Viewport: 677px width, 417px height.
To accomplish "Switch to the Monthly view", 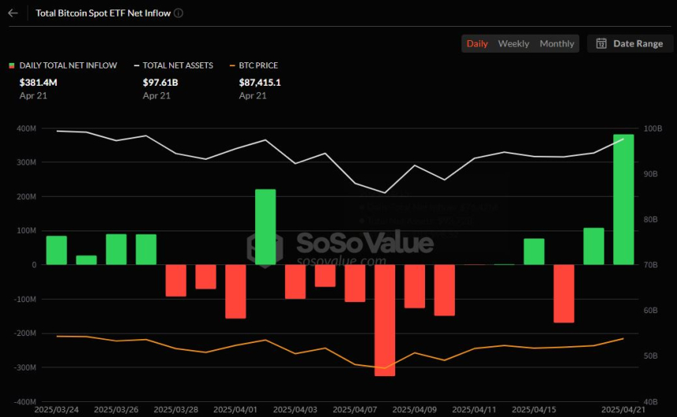I will tap(557, 44).
